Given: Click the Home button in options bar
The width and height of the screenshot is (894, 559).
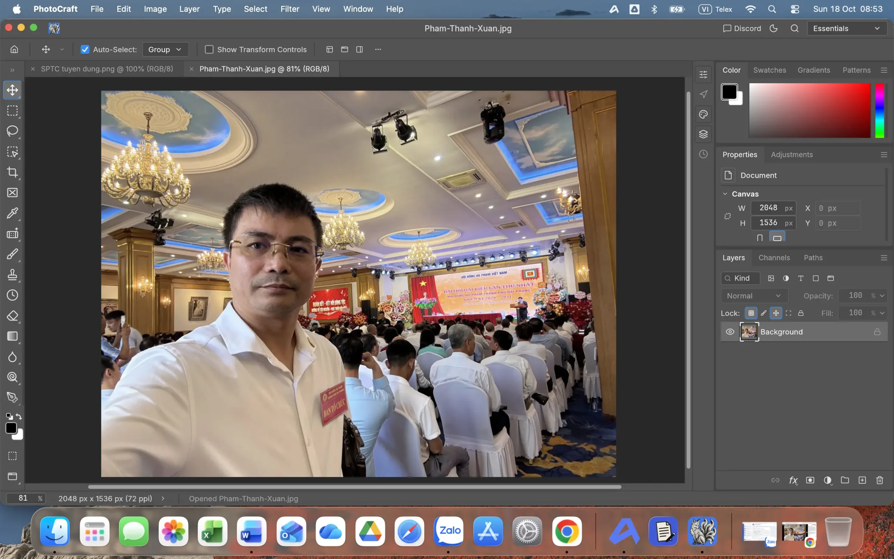Looking at the screenshot, I should point(14,49).
